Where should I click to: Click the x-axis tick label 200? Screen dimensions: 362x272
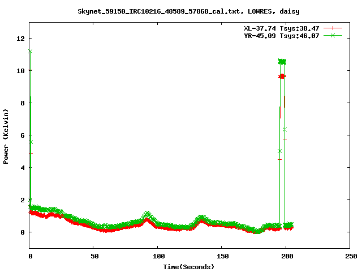[287, 256]
